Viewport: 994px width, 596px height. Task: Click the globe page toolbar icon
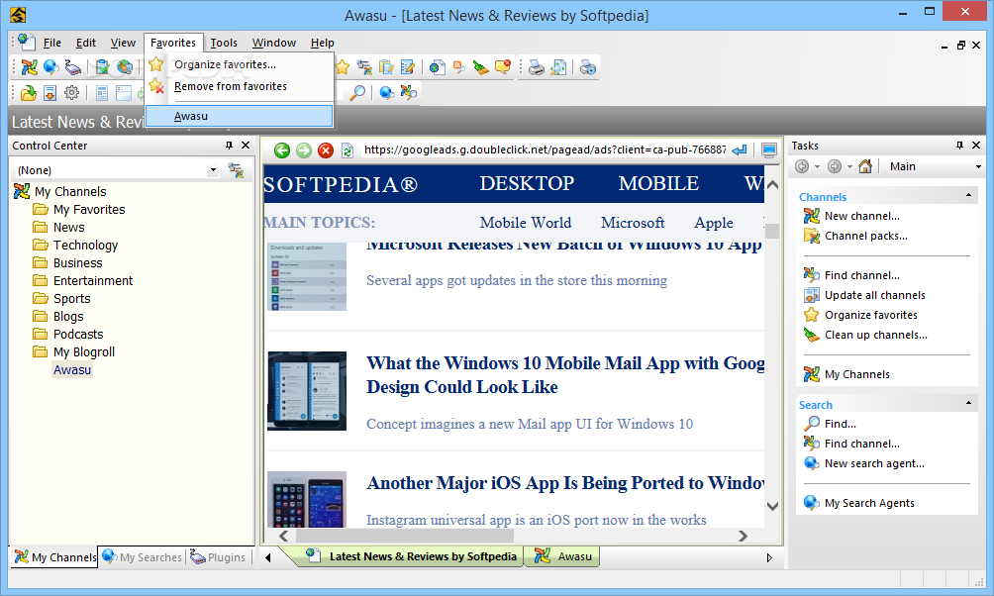click(437, 67)
